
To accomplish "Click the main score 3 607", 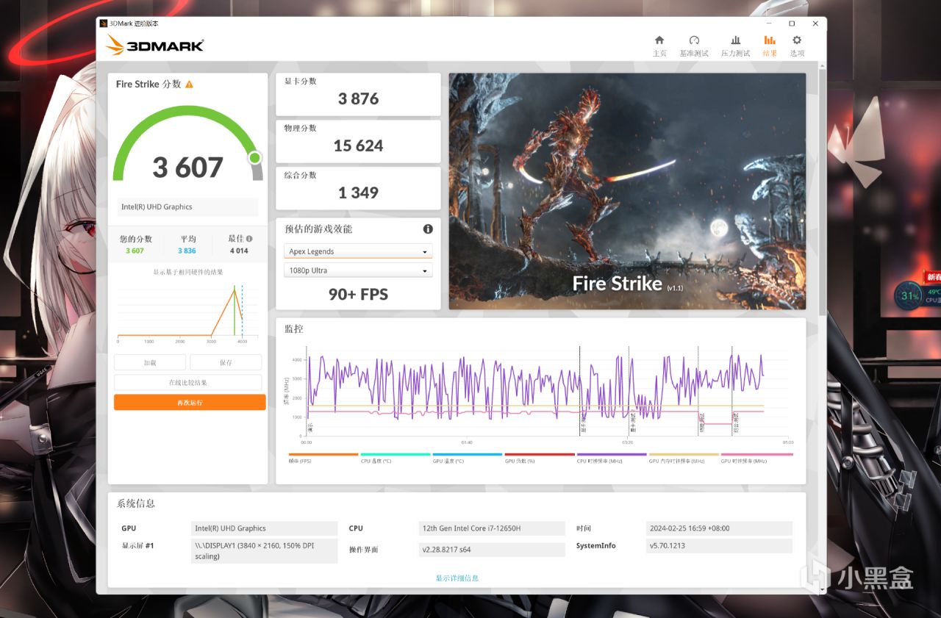I will pyautogui.click(x=187, y=168).
